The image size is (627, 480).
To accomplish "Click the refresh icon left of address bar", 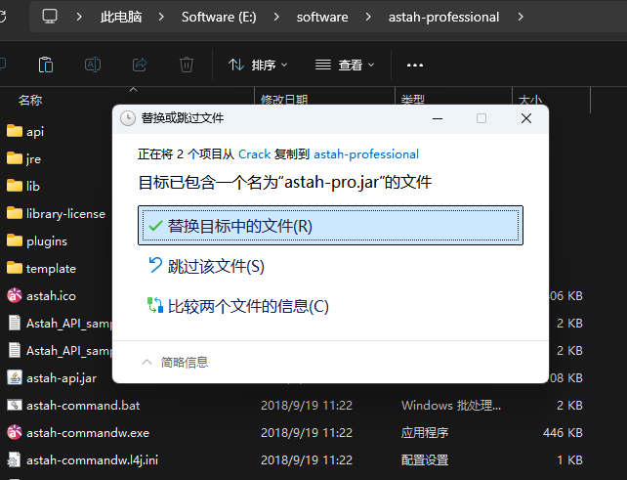I will tap(2, 17).
